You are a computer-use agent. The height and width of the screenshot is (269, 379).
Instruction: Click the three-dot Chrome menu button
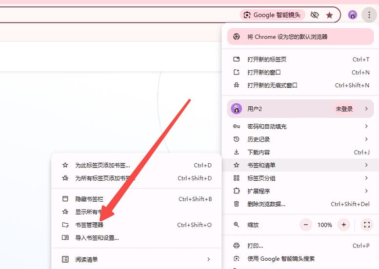[369, 15]
